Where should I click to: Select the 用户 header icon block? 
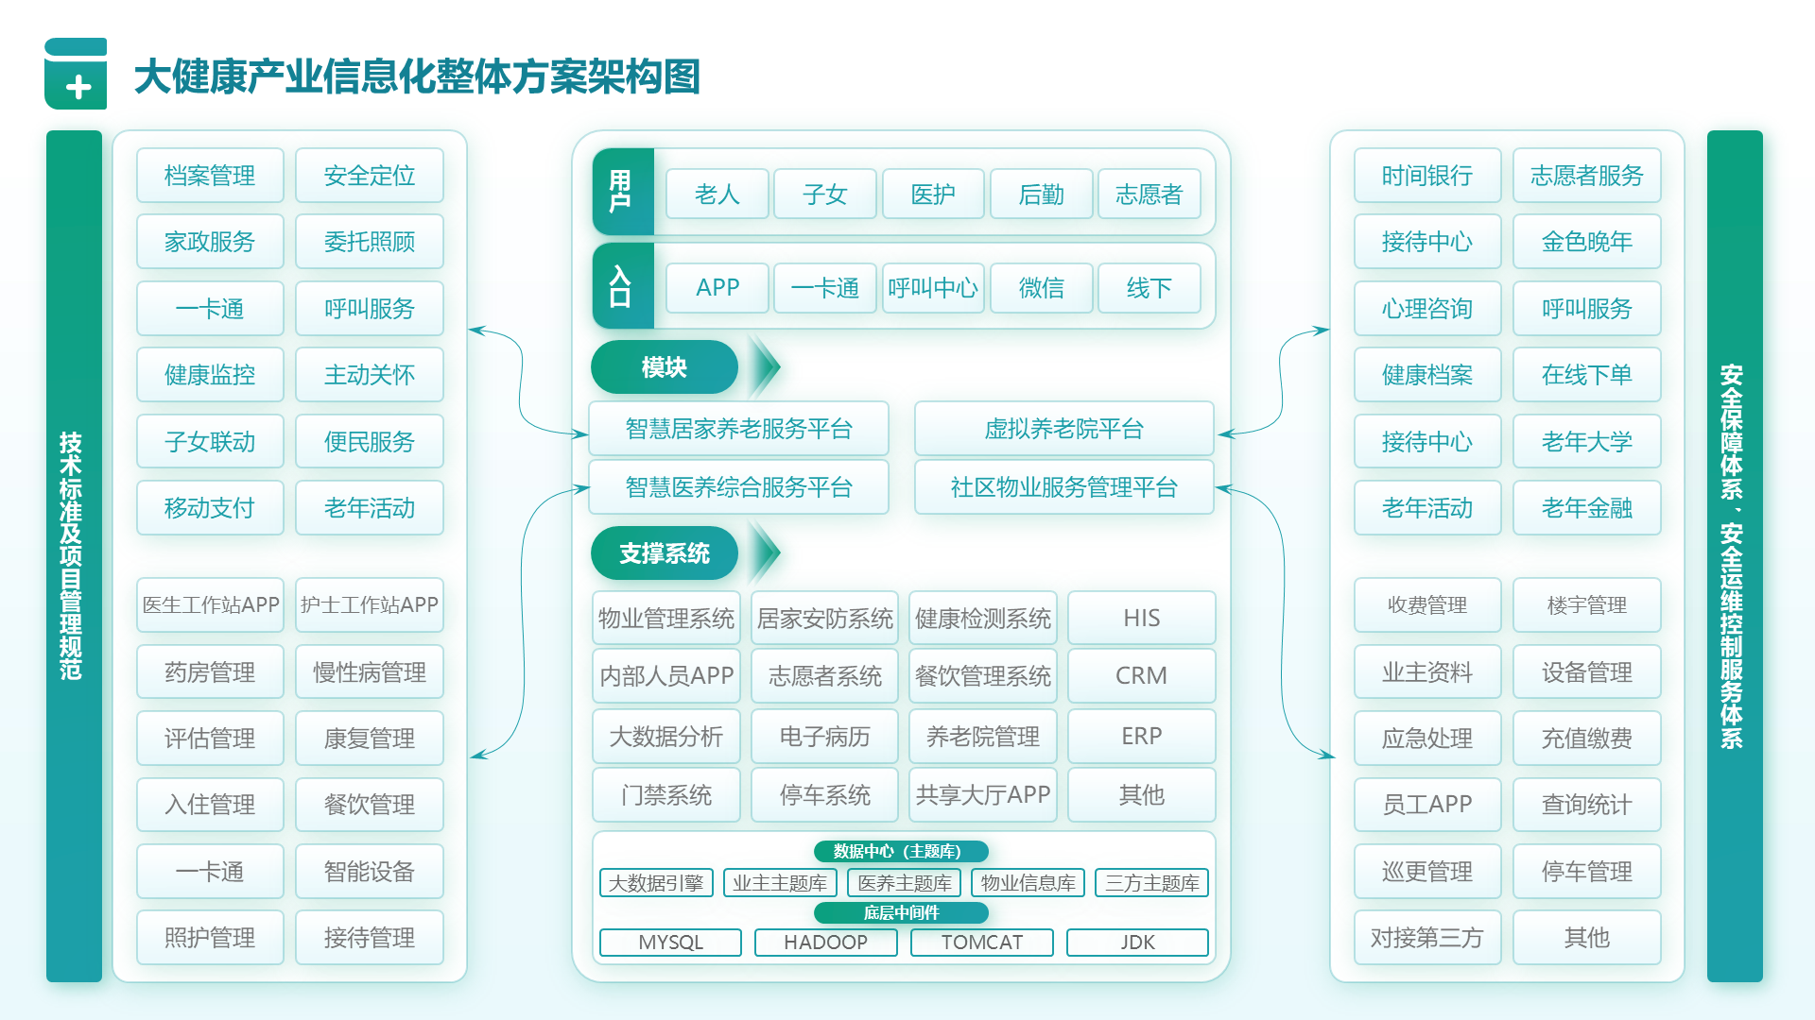622,193
